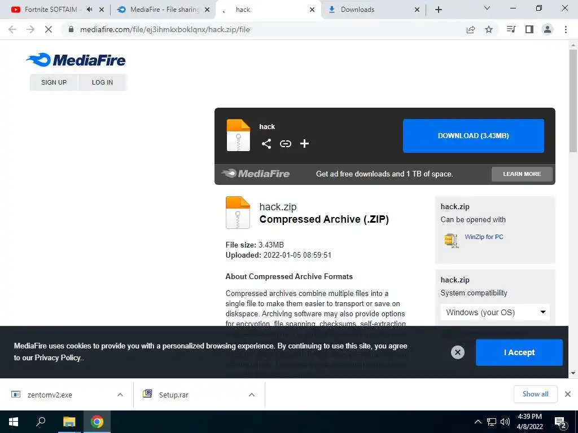Click the WinZip icon in sidebar
The image size is (578, 433).
coord(452,240)
